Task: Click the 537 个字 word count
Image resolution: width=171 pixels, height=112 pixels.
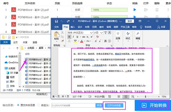Action: [77, 97]
